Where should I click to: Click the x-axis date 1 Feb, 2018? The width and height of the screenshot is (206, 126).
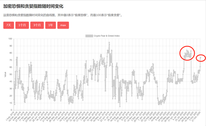click(x=10, y=116)
